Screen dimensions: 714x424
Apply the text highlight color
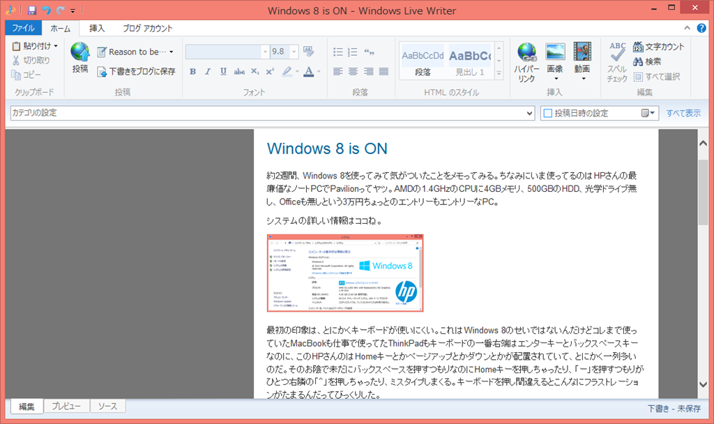pos(287,72)
